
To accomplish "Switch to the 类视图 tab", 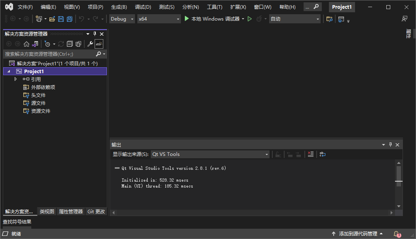I will click(x=46, y=211).
